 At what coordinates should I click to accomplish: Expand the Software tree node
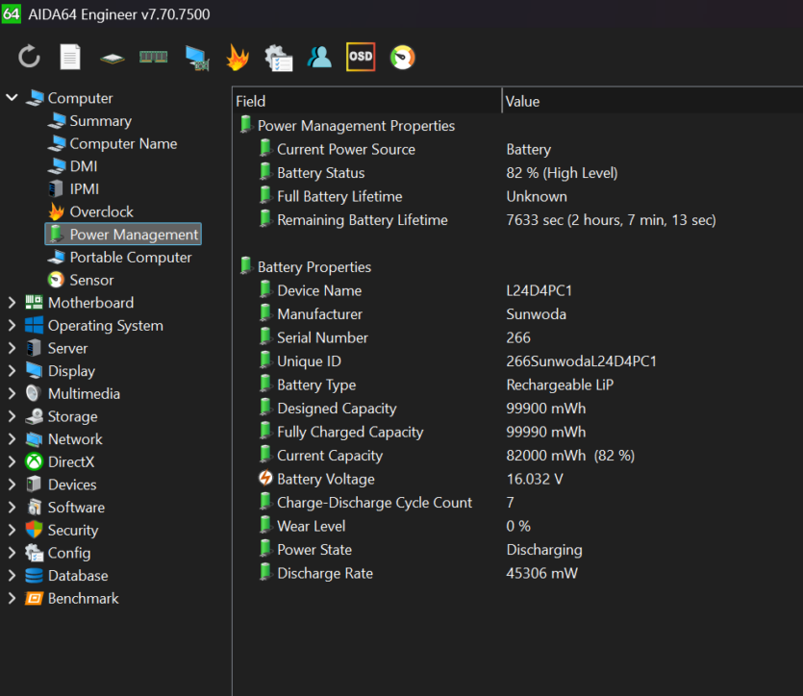coord(12,508)
